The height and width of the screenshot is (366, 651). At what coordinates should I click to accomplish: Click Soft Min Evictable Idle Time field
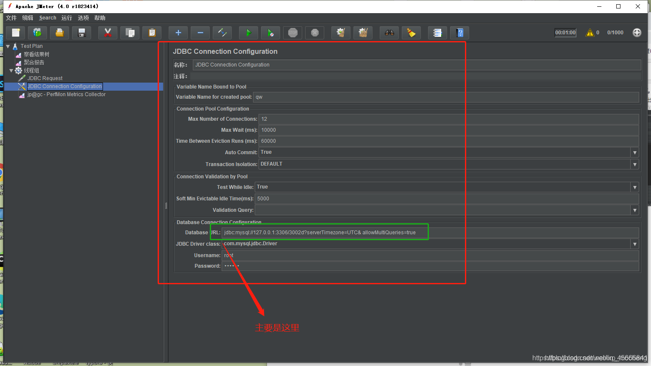pos(447,199)
